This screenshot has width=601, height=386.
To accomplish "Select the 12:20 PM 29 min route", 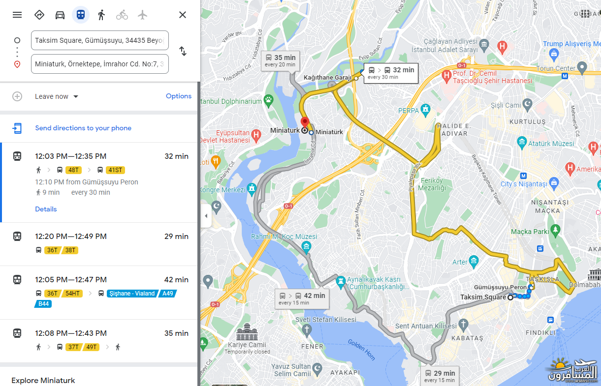I will coord(100,244).
